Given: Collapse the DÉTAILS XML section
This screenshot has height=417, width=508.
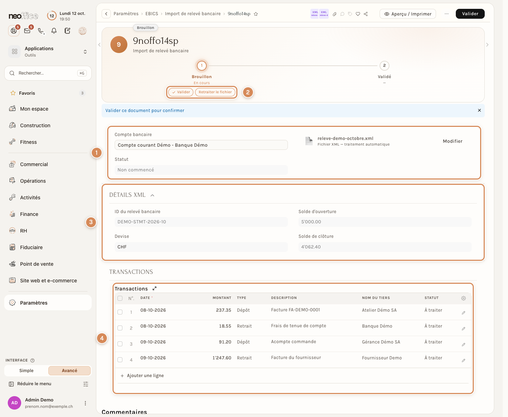Looking at the screenshot, I should pyautogui.click(x=152, y=195).
